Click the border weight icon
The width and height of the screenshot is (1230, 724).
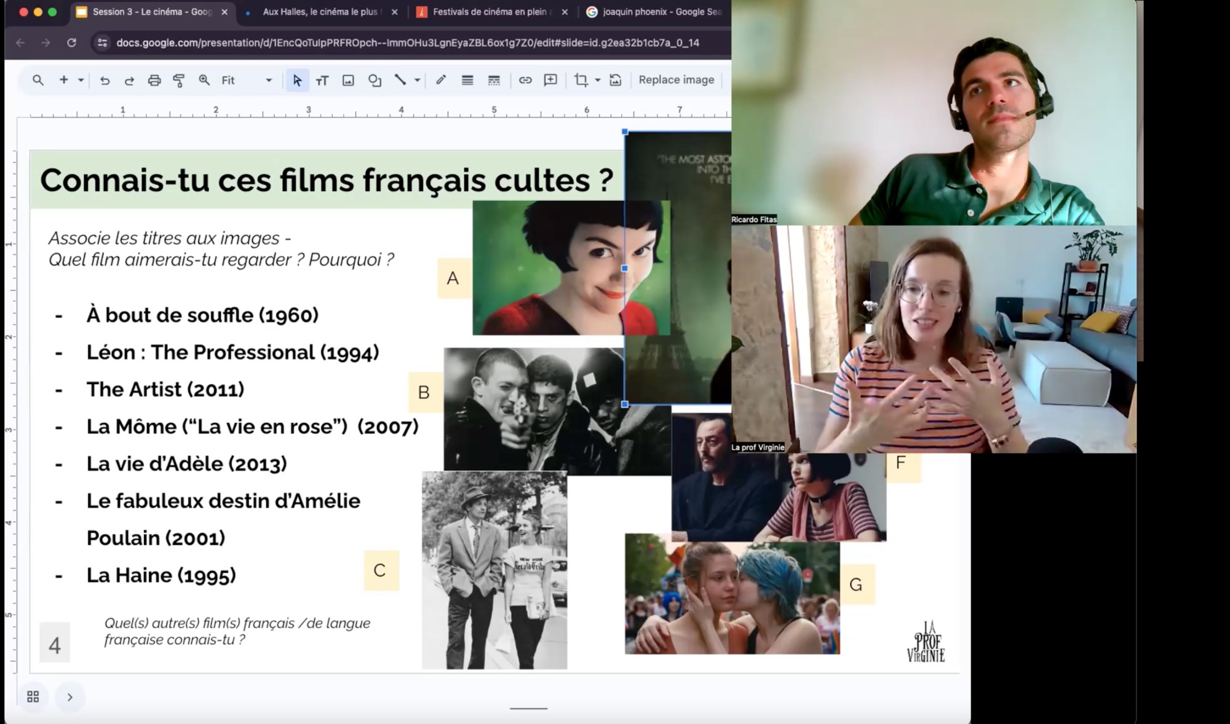pyautogui.click(x=467, y=80)
